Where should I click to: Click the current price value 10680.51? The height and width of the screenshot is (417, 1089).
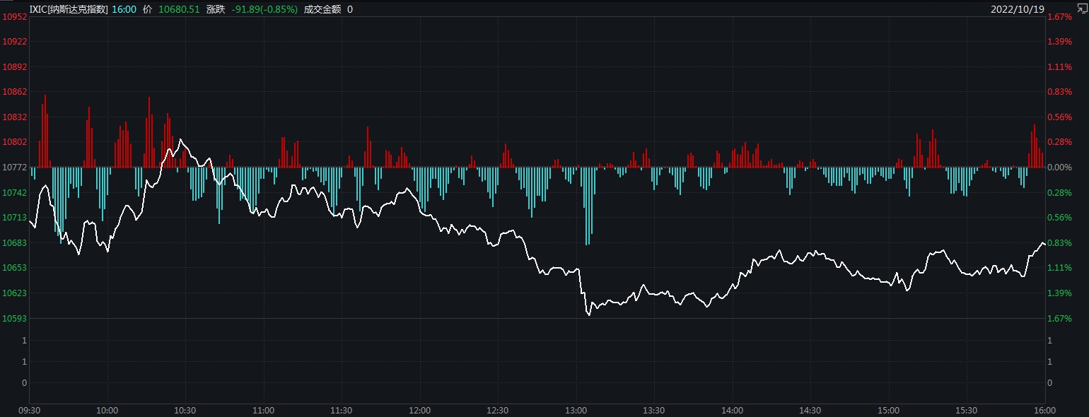tap(178, 9)
